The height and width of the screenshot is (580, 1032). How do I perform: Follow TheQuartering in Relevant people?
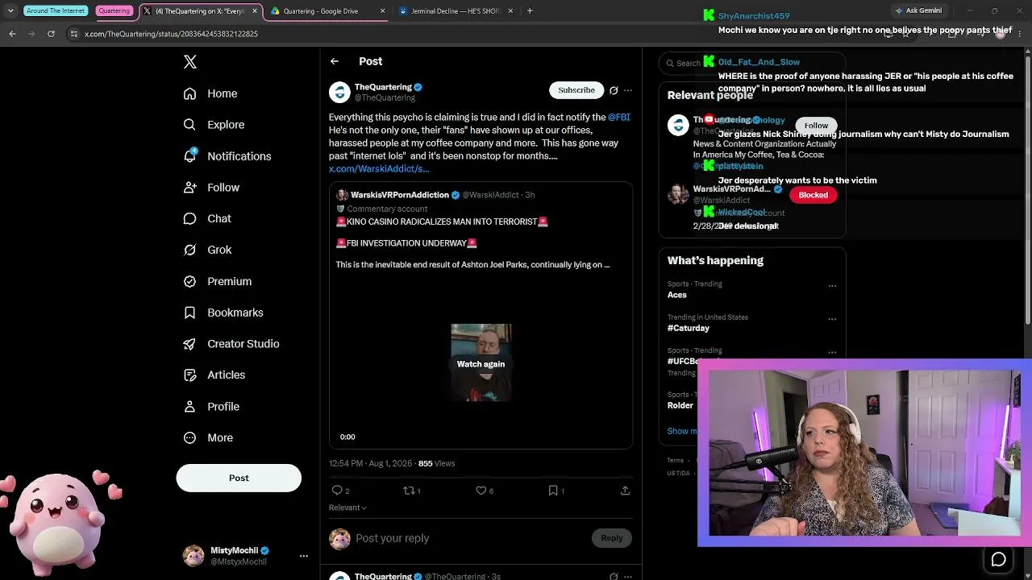[x=816, y=126]
